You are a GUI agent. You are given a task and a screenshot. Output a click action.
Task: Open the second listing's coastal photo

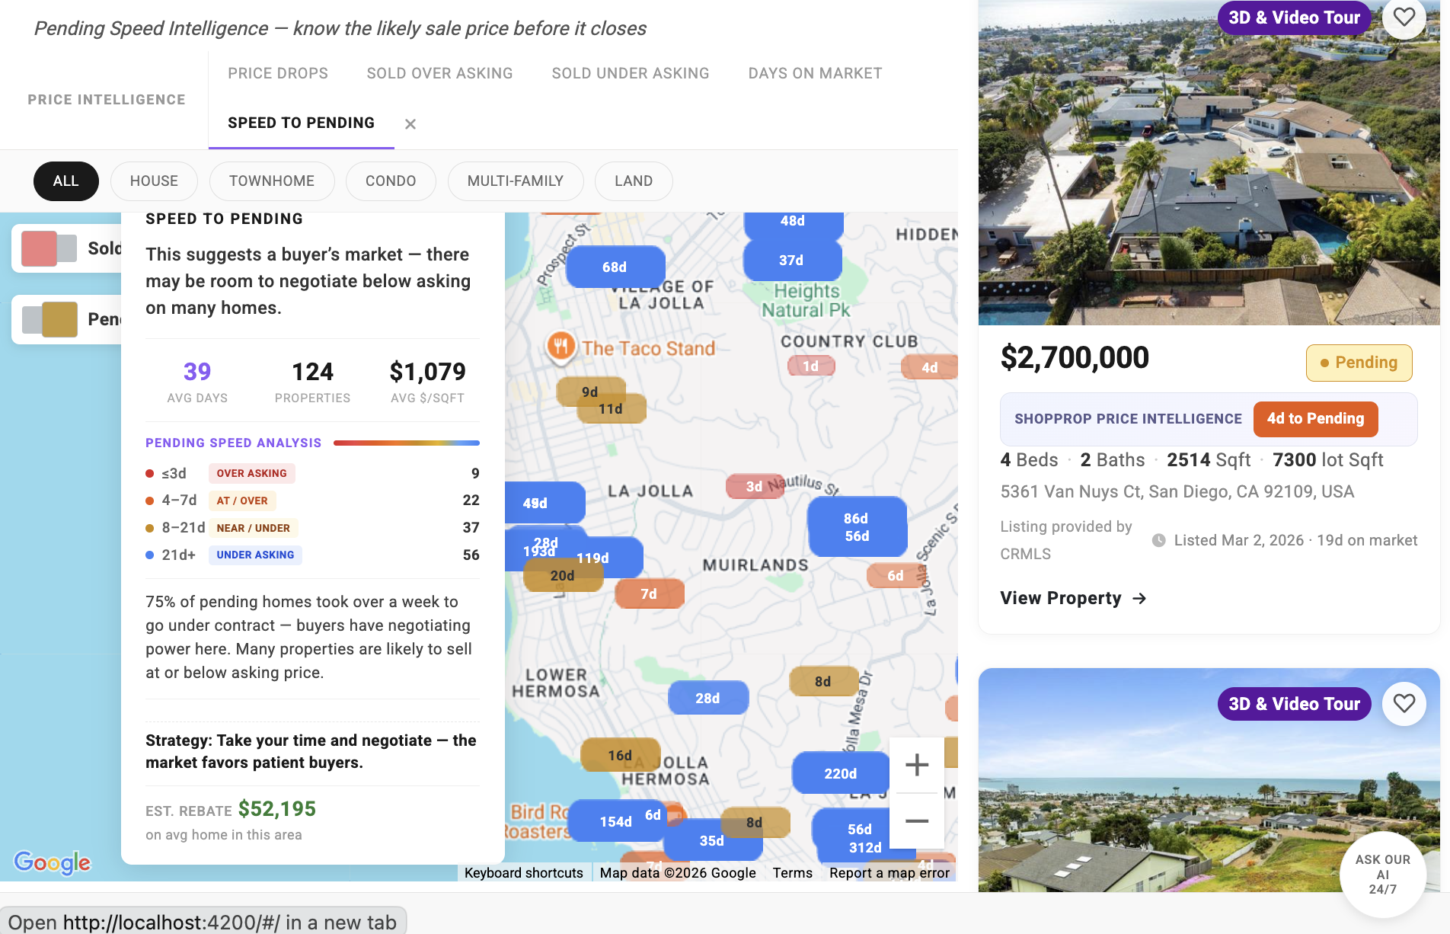pos(1209,781)
